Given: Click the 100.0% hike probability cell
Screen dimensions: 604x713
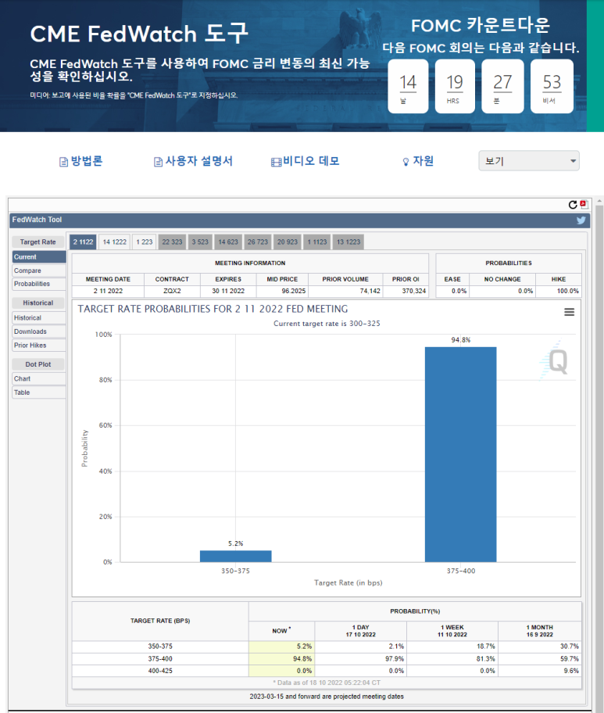Looking at the screenshot, I should [559, 291].
